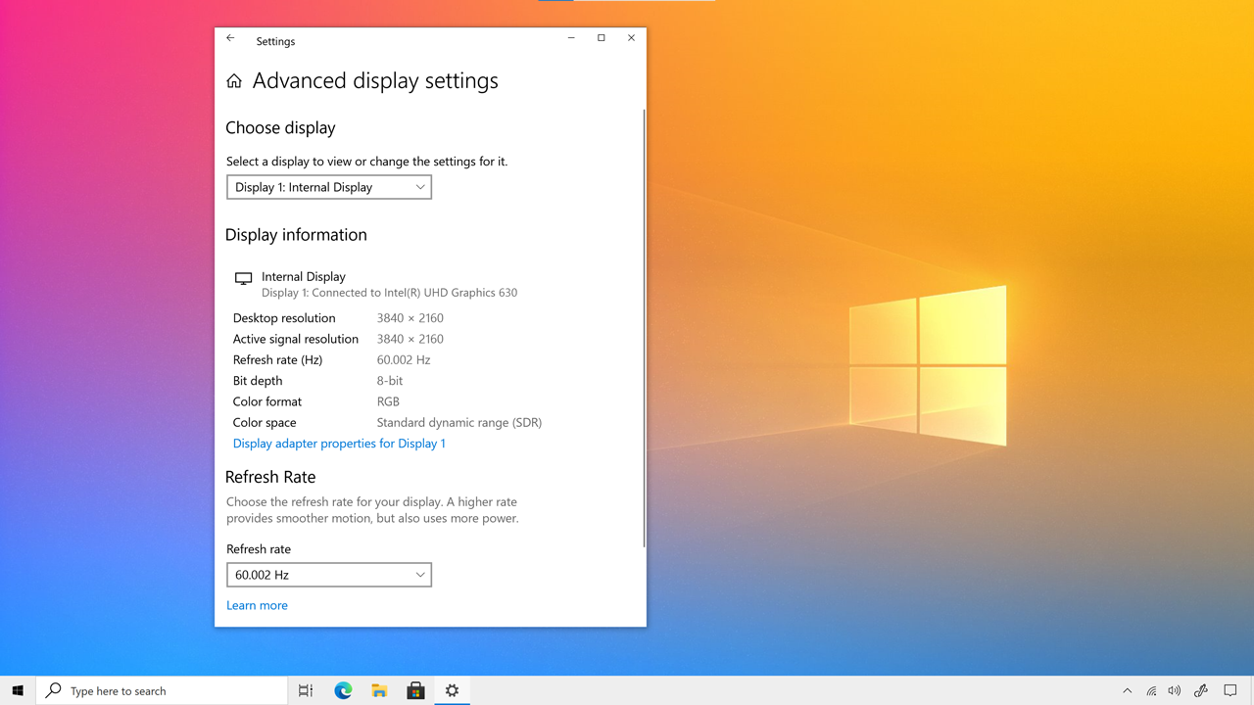This screenshot has width=1254, height=705.
Task: Click the Refresh rate (Hz) value 60.002 Hz
Action: [404, 360]
